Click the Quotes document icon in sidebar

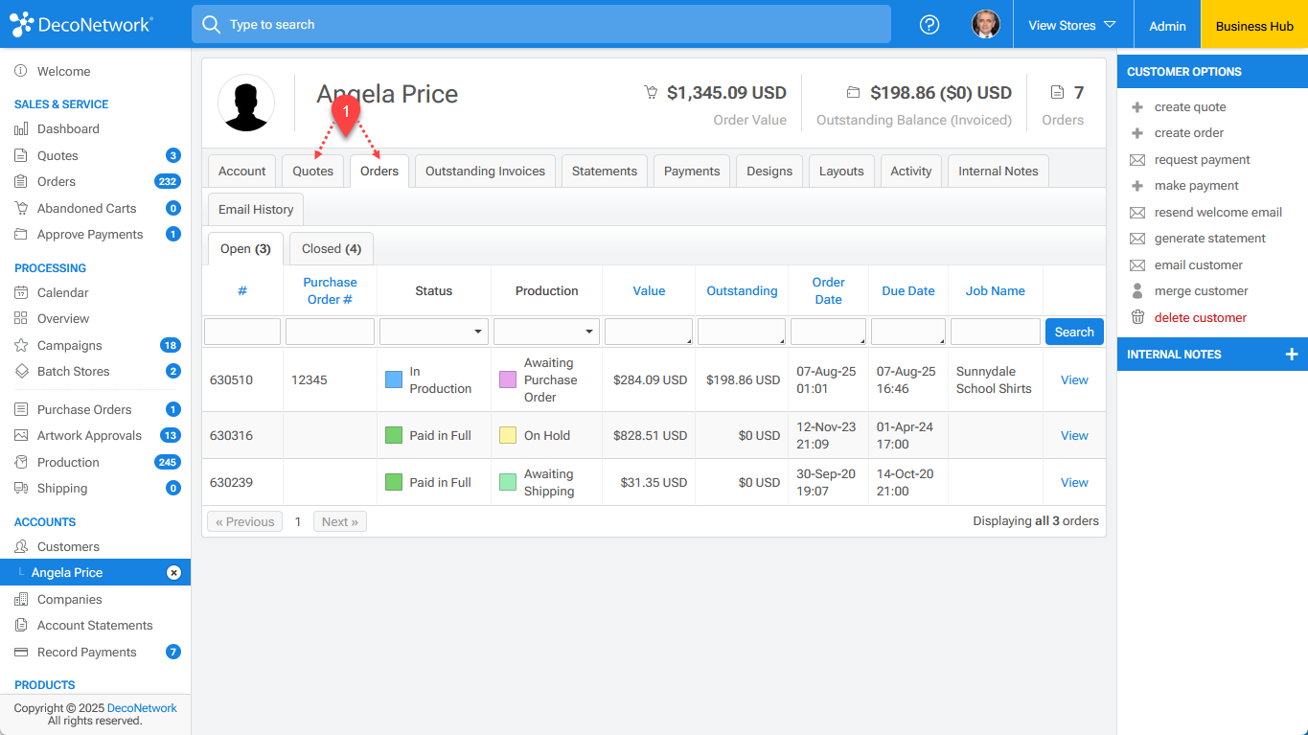click(21, 155)
